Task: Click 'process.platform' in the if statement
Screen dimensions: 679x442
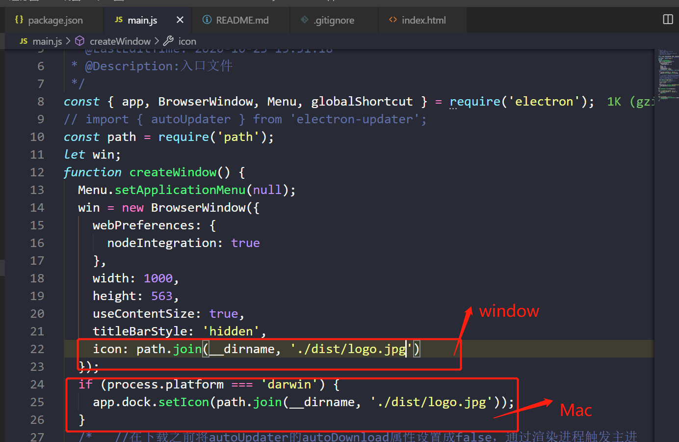Action: (165, 385)
